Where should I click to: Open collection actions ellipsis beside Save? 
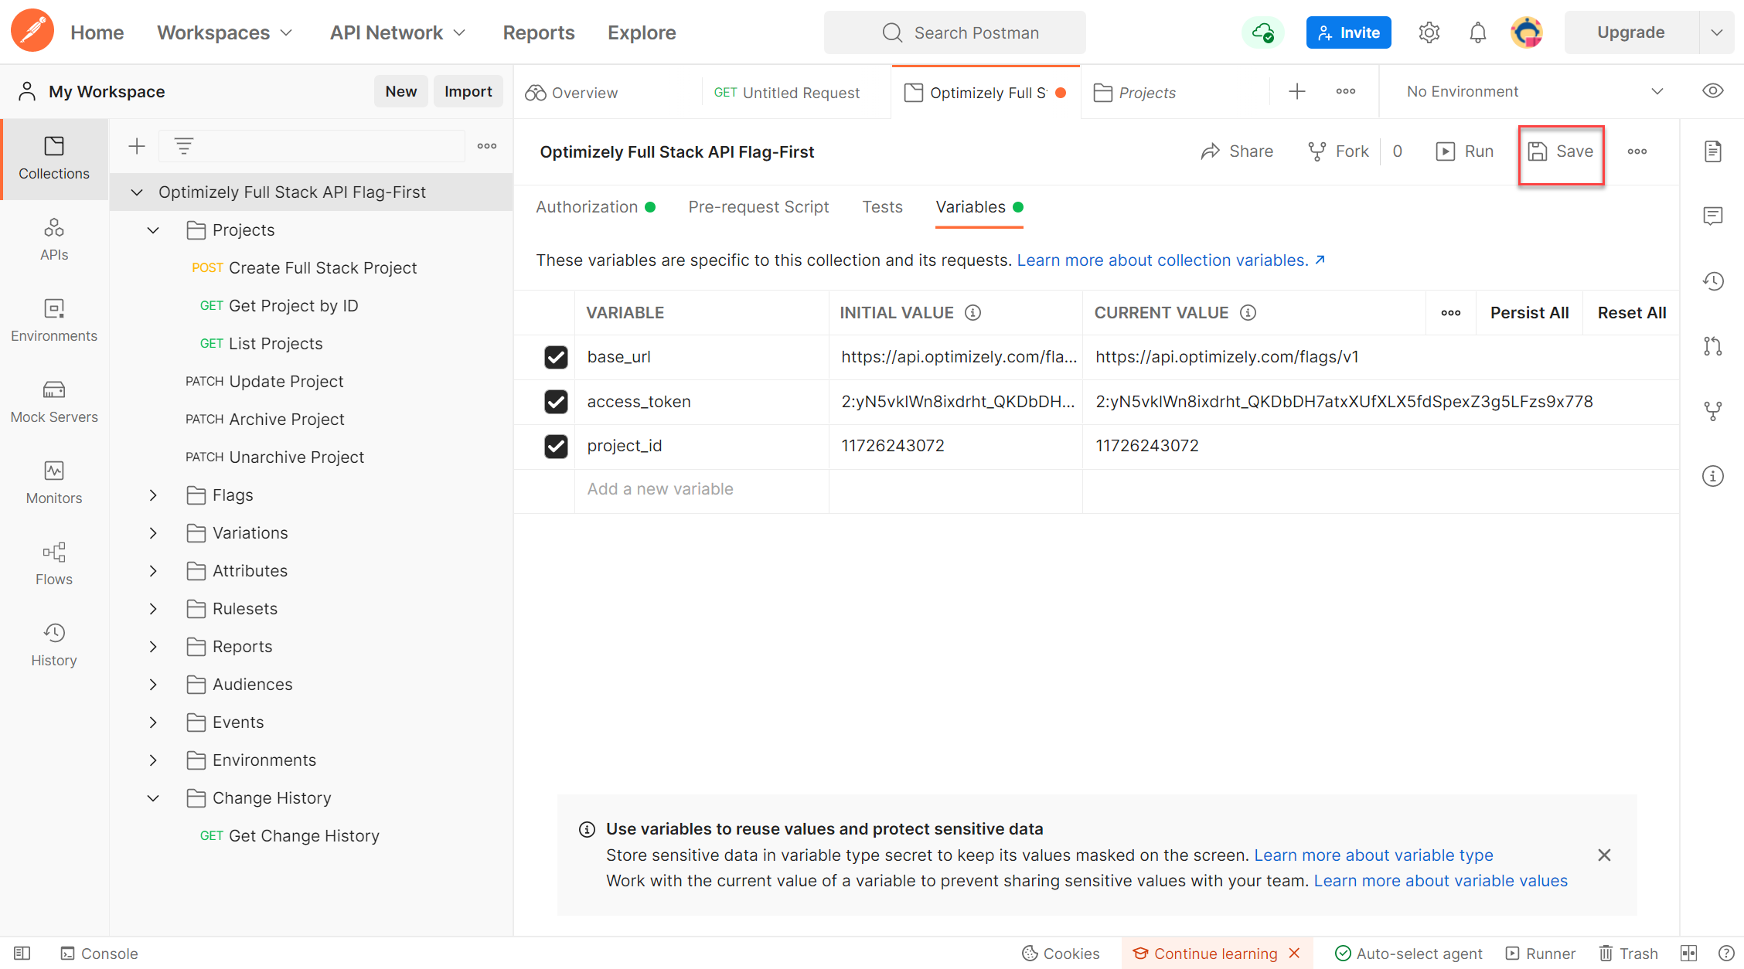[1637, 151]
